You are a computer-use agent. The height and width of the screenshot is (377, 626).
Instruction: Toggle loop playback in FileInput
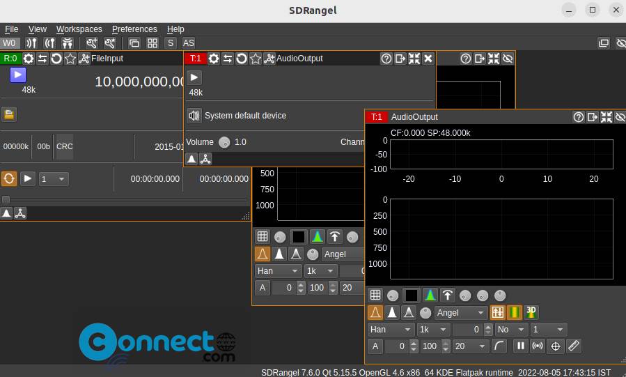point(9,178)
